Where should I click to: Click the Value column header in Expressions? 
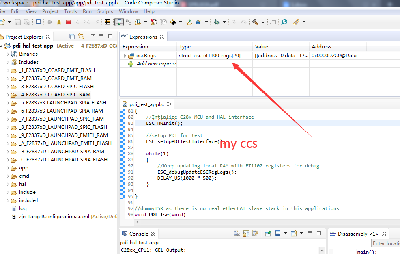(281, 47)
